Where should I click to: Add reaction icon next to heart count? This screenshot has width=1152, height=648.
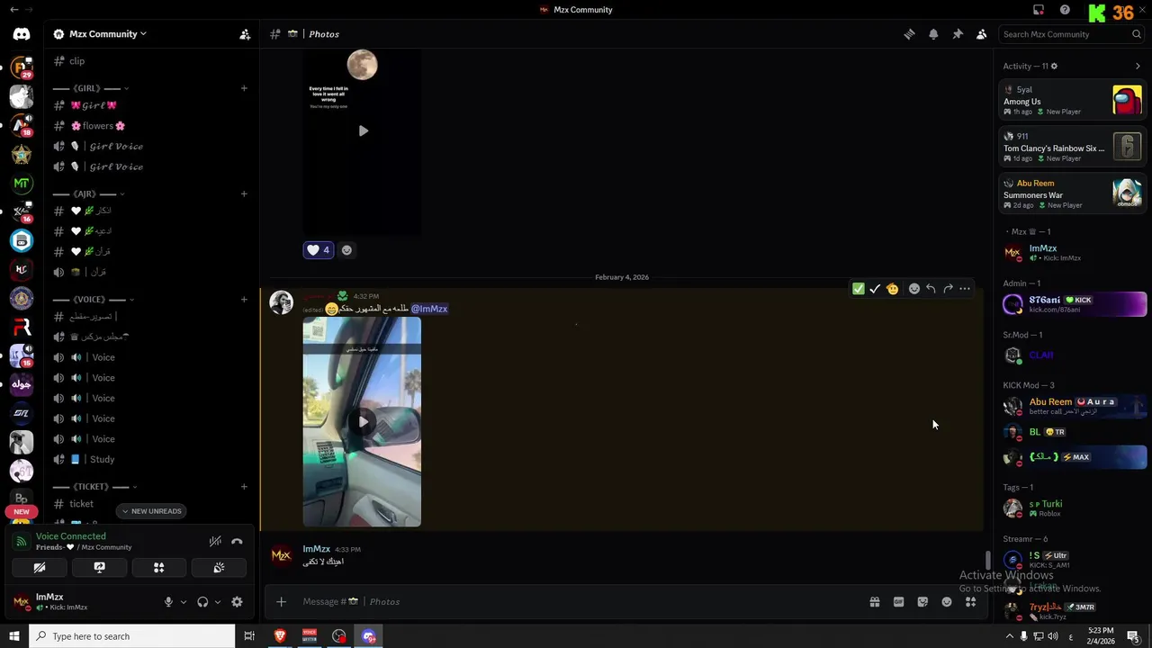tap(346, 250)
